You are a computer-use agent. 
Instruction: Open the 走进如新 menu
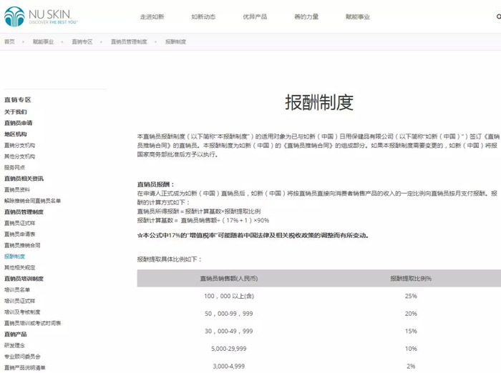(152, 16)
